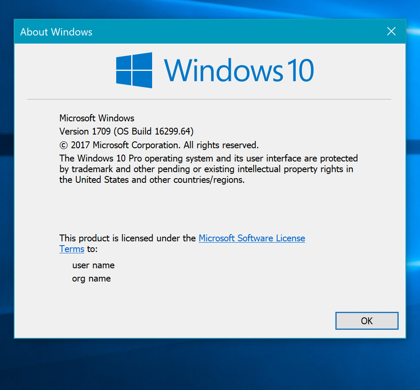Close the About Windows dialog
This screenshot has height=390, width=420.
pos(391,31)
